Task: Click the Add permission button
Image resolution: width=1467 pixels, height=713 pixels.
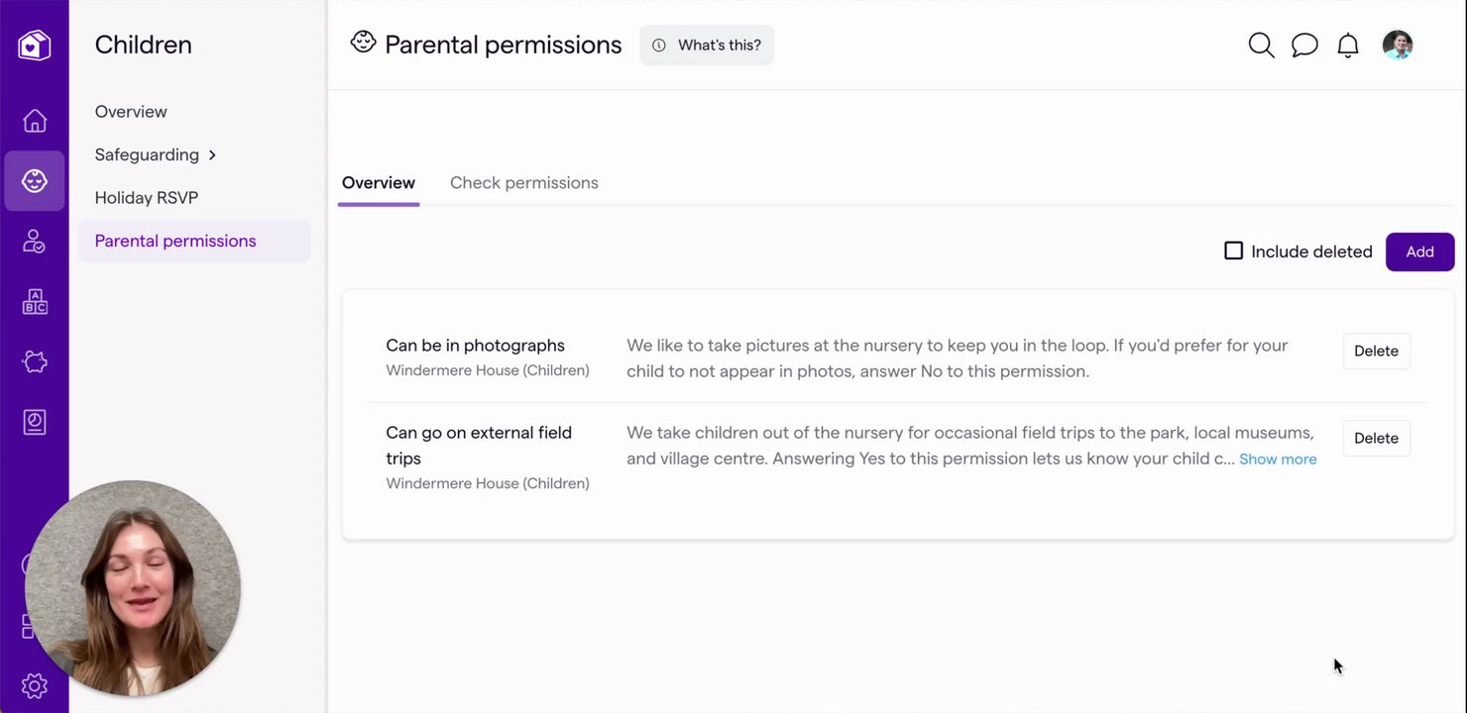Action: point(1419,252)
